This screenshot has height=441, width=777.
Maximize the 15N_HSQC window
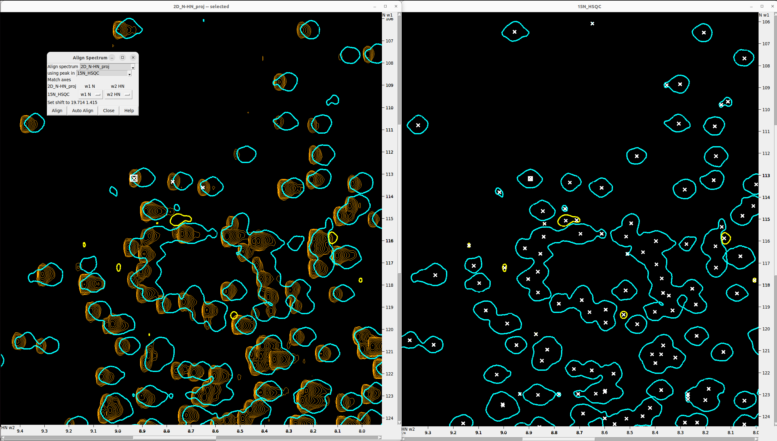pyautogui.click(x=762, y=6)
